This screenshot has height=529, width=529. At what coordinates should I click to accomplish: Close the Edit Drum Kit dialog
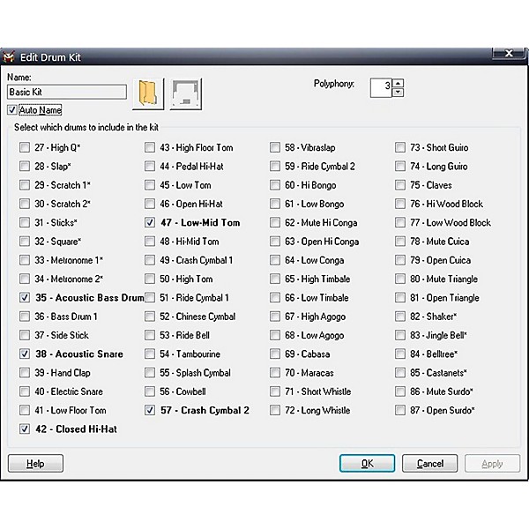coord(509,53)
